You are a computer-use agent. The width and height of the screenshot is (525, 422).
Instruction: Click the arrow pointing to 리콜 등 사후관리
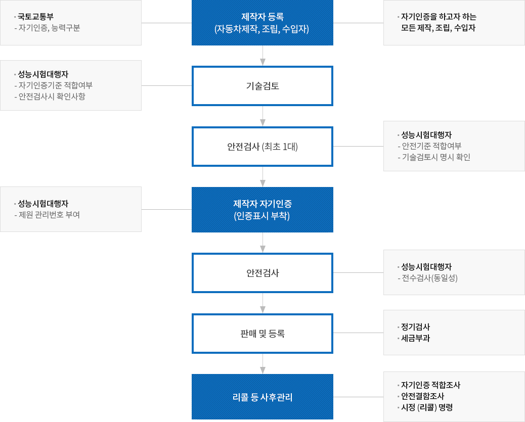click(x=262, y=364)
